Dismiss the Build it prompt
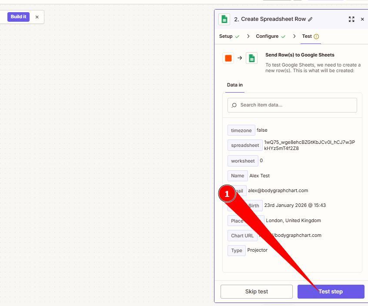Screen dimensions: 368x306 (37, 17)
